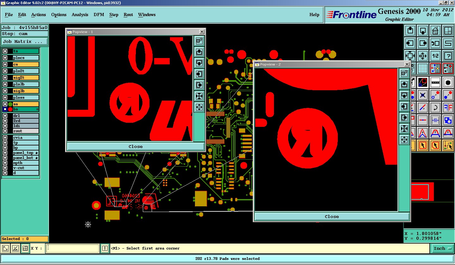Click the pan left icon in main toolbar
Viewport: 455px width, 265px height.
[410, 43]
